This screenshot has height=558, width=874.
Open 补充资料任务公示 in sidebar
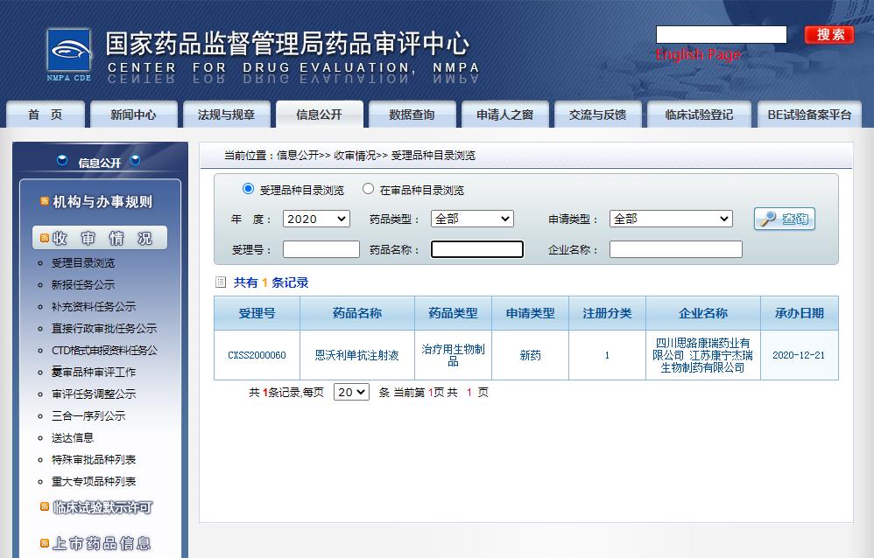pyautogui.click(x=94, y=307)
